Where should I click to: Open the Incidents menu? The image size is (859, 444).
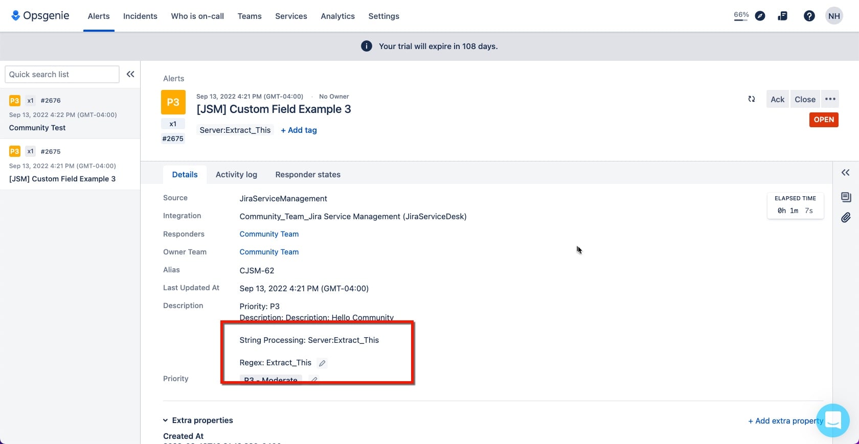coord(140,16)
